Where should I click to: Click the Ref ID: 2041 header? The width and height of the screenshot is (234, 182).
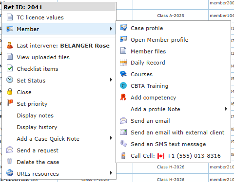pos(59,7)
